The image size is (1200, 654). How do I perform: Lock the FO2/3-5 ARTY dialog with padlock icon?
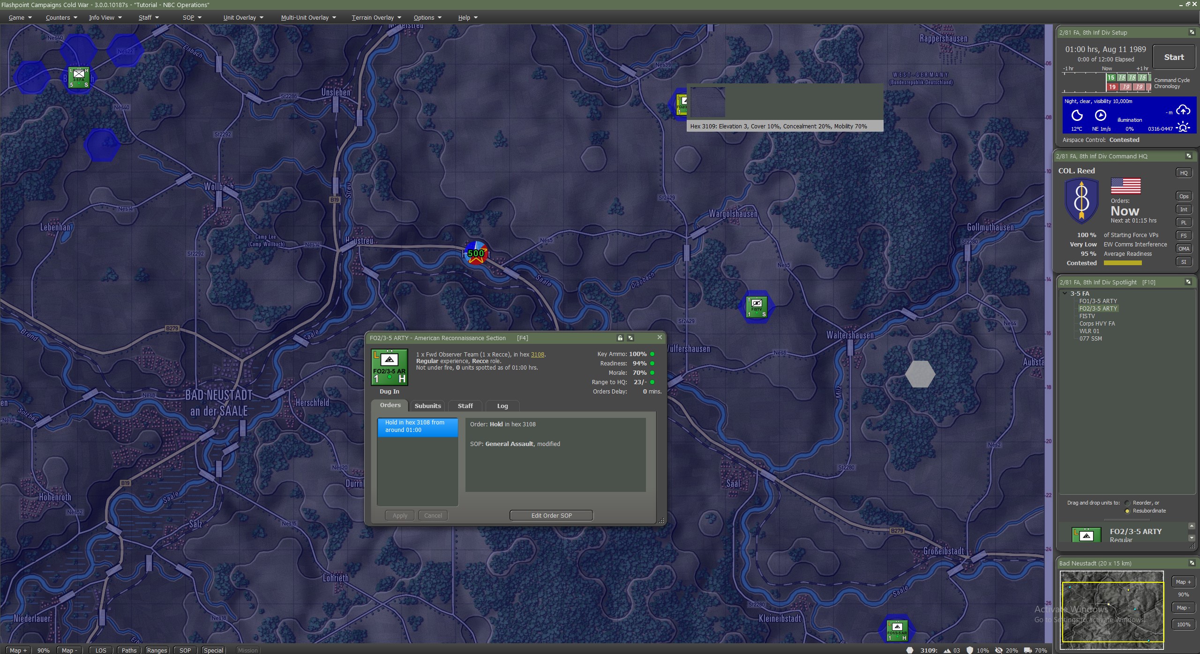pyautogui.click(x=619, y=337)
